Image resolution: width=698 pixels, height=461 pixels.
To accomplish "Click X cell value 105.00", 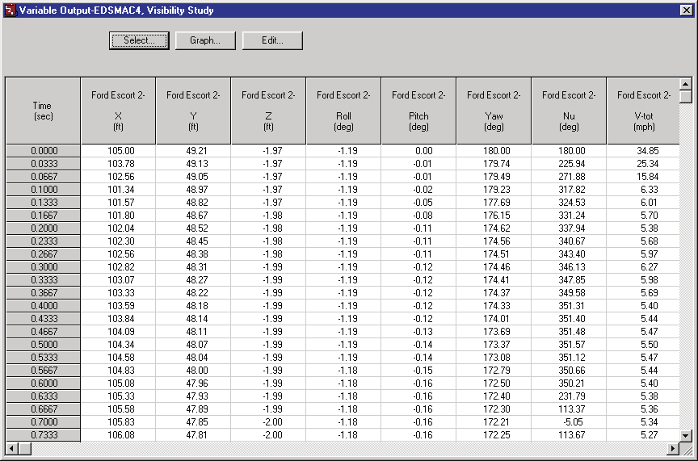I will click(119, 151).
